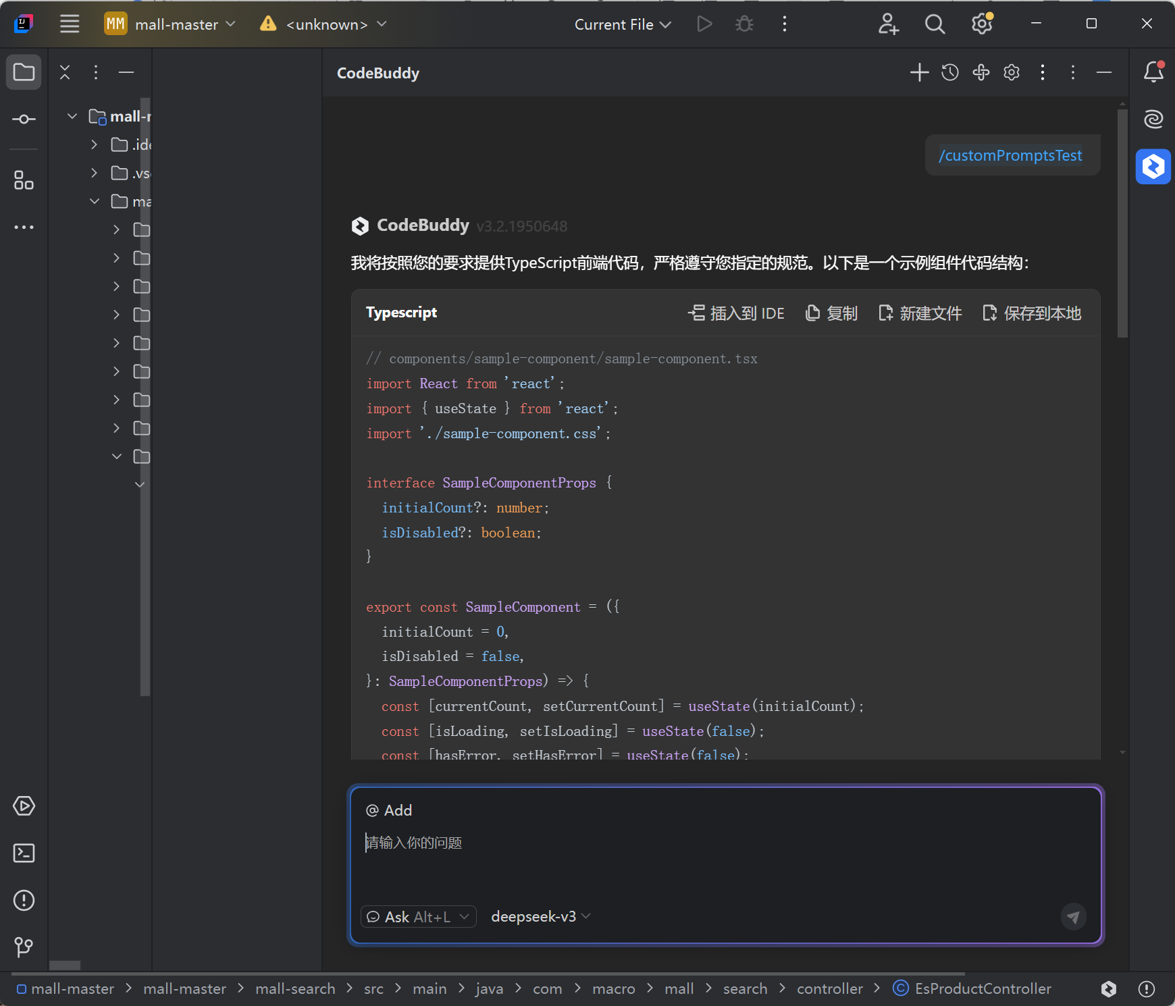Open the Notifications bell
1175x1006 pixels.
click(x=1153, y=72)
